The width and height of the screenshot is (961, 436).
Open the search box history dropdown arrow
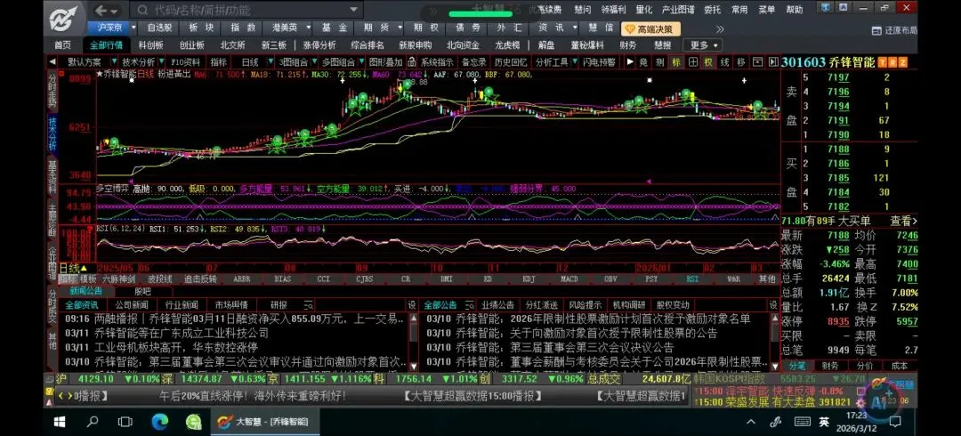click(353, 11)
